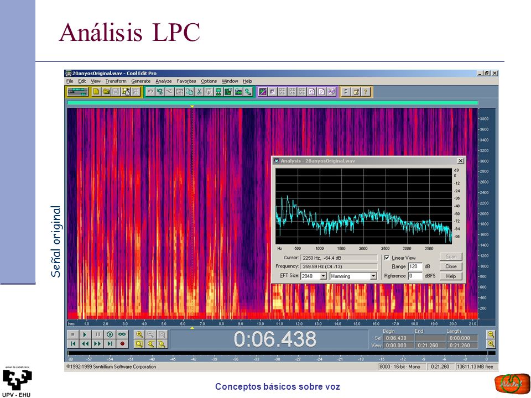This screenshot has height=398, width=531.
Task: Cut the selection with scissors icon
Action: (199, 92)
